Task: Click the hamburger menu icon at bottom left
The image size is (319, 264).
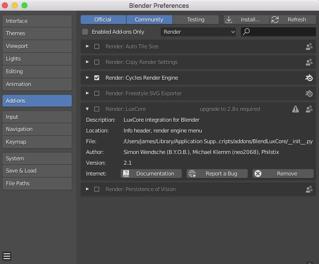Action: pyautogui.click(x=7, y=256)
